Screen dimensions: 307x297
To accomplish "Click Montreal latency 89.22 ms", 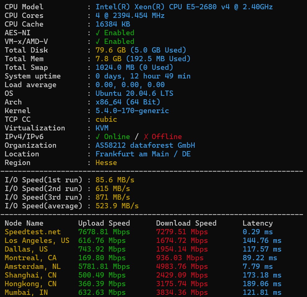I will point(260,258).
